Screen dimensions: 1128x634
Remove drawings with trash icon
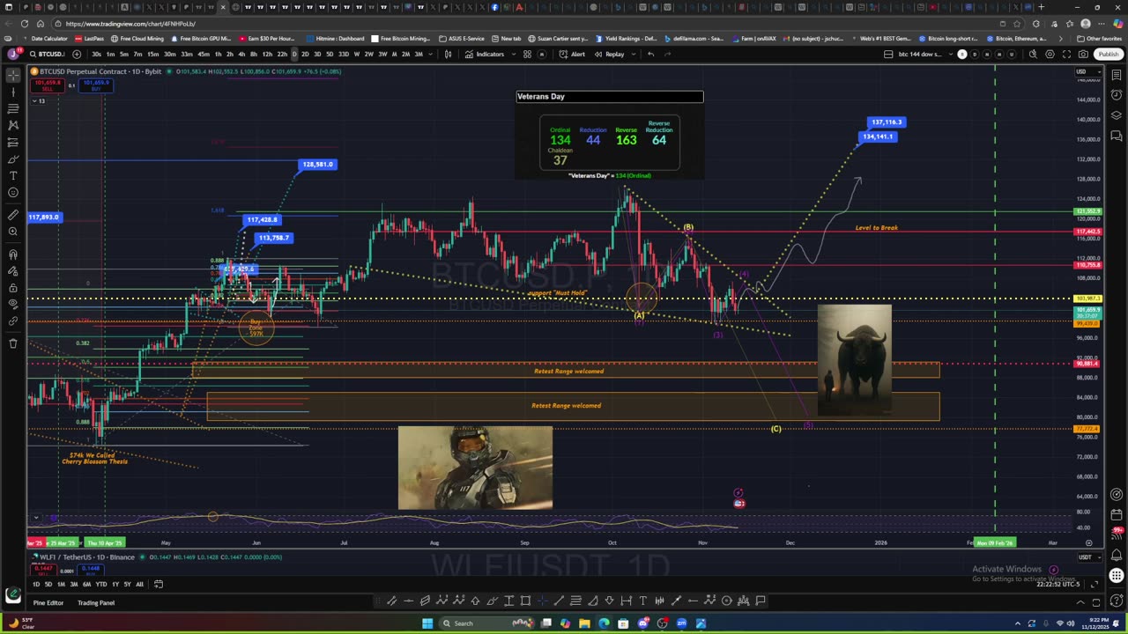coord(13,343)
